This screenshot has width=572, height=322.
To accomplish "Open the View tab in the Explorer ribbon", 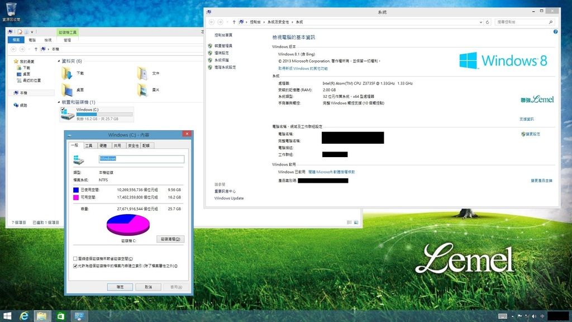I will pyautogui.click(x=48, y=40).
